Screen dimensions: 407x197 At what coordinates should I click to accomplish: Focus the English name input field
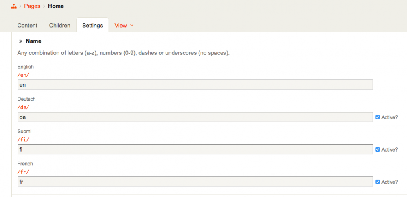(195, 84)
